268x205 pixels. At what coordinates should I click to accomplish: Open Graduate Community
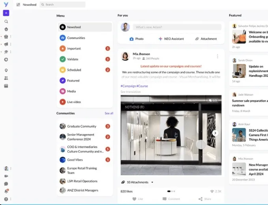(85, 126)
